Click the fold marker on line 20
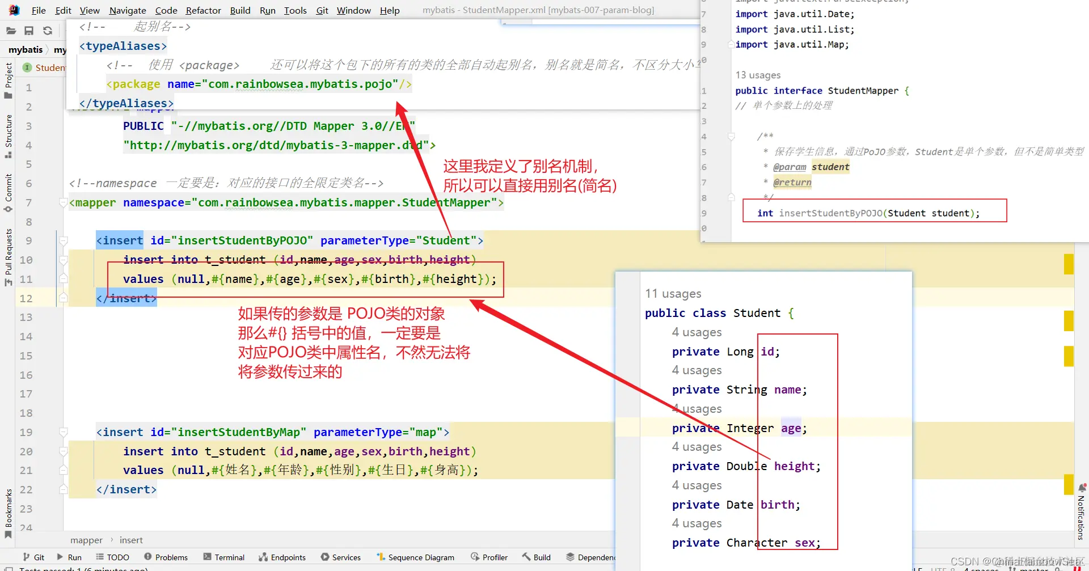 pos(64,451)
